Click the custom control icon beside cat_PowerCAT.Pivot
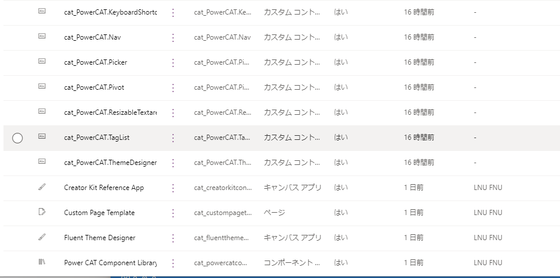Viewport: 560px width, 278px height. pyautogui.click(x=42, y=86)
